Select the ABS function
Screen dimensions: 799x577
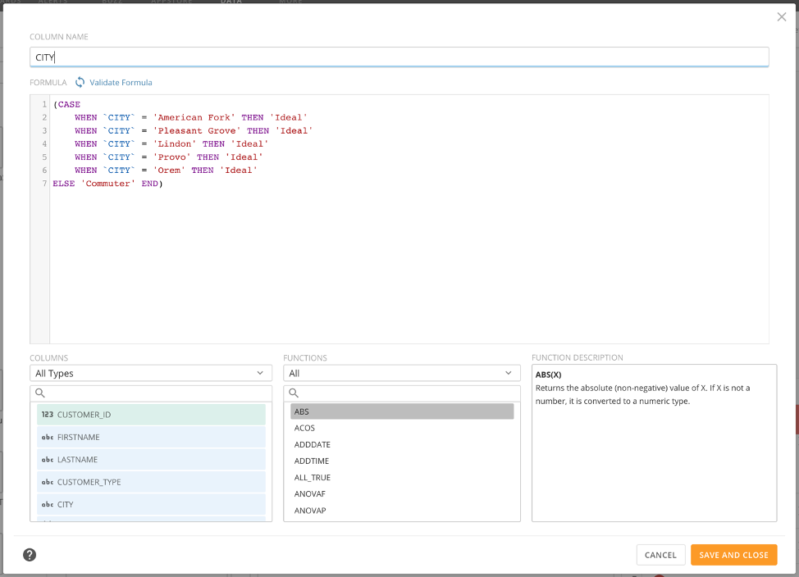coord(402,411)
